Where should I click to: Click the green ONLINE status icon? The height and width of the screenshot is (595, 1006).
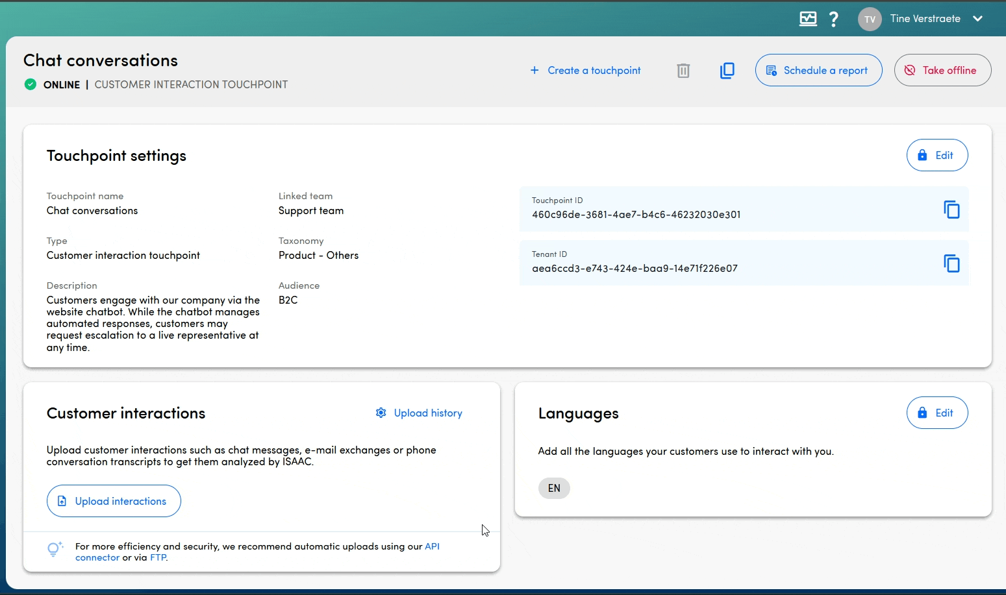(31, 84)
